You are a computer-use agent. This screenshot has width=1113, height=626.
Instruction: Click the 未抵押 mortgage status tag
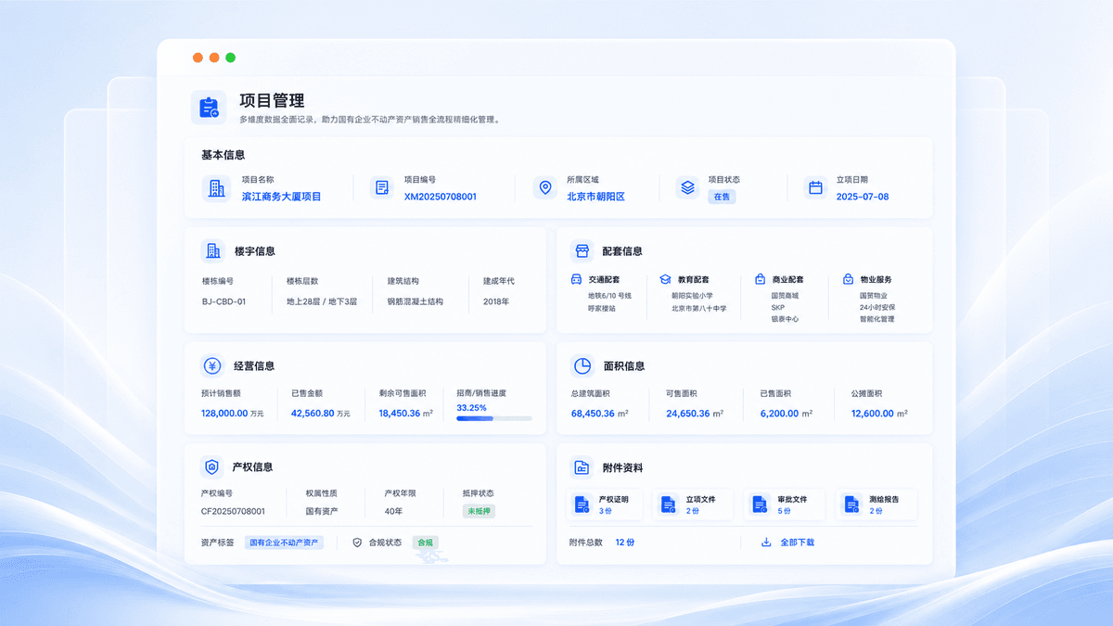tap(479, 511)
